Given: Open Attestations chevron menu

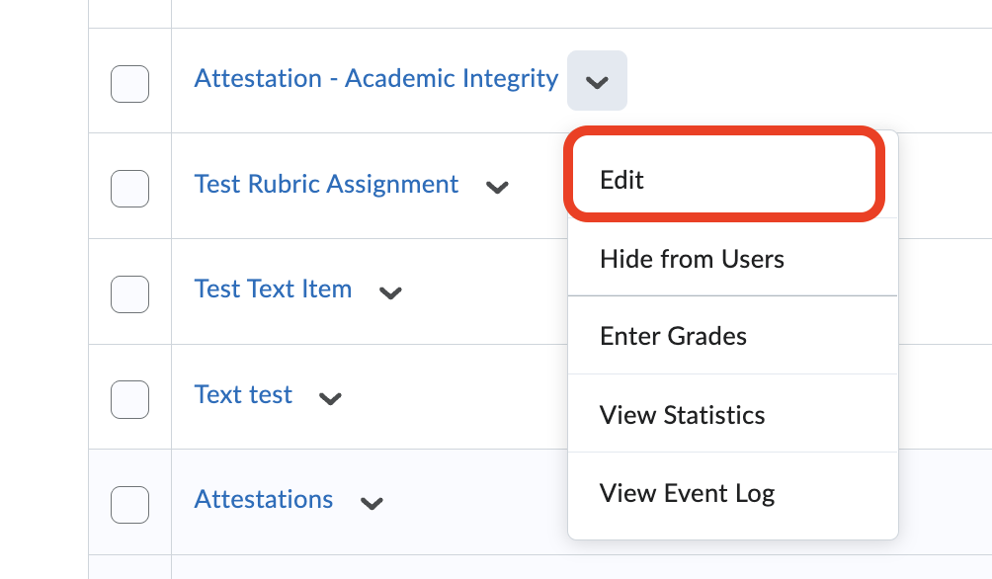Looking at the screenshot, I should point(372,502).
